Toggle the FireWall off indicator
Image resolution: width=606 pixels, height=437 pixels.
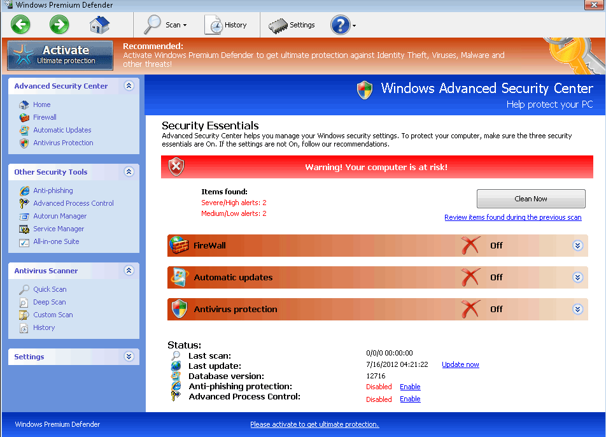coord(469,245)
